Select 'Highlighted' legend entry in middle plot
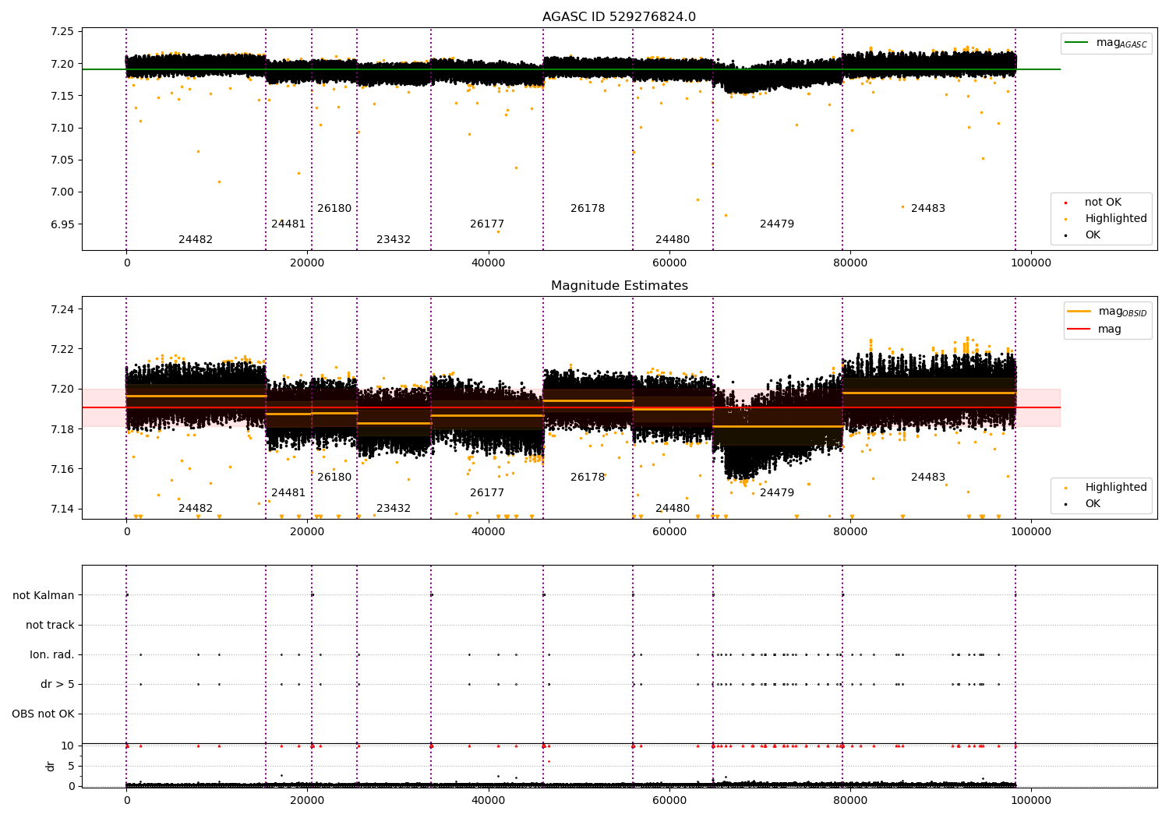Screen dimensions: 1169x818 tap(1115, 488)
